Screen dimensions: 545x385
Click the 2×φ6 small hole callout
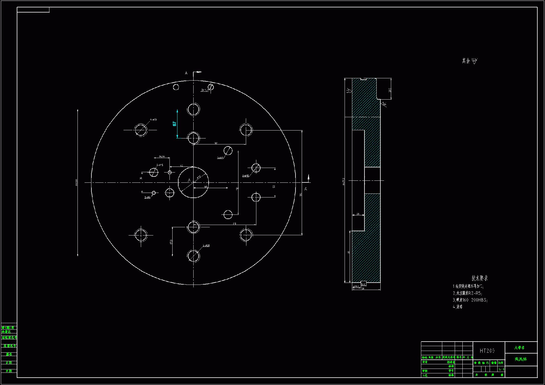tap(147, 197)
